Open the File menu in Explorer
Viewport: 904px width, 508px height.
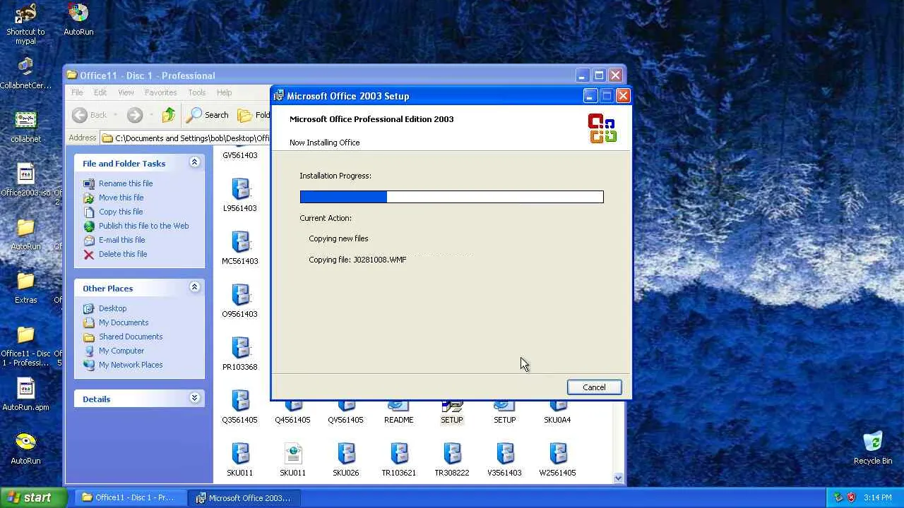[77, 92]
